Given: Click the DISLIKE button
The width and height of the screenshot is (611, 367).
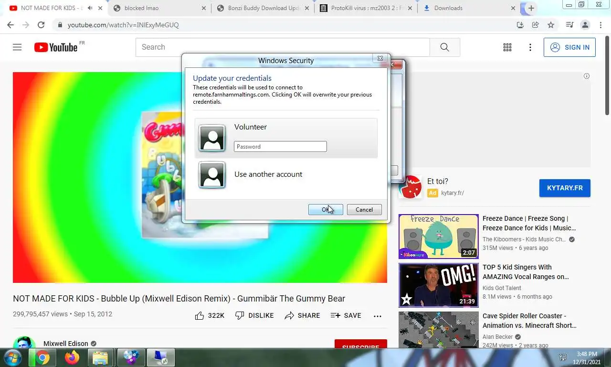Looking at the screenshot, I should tap(254, 315).
